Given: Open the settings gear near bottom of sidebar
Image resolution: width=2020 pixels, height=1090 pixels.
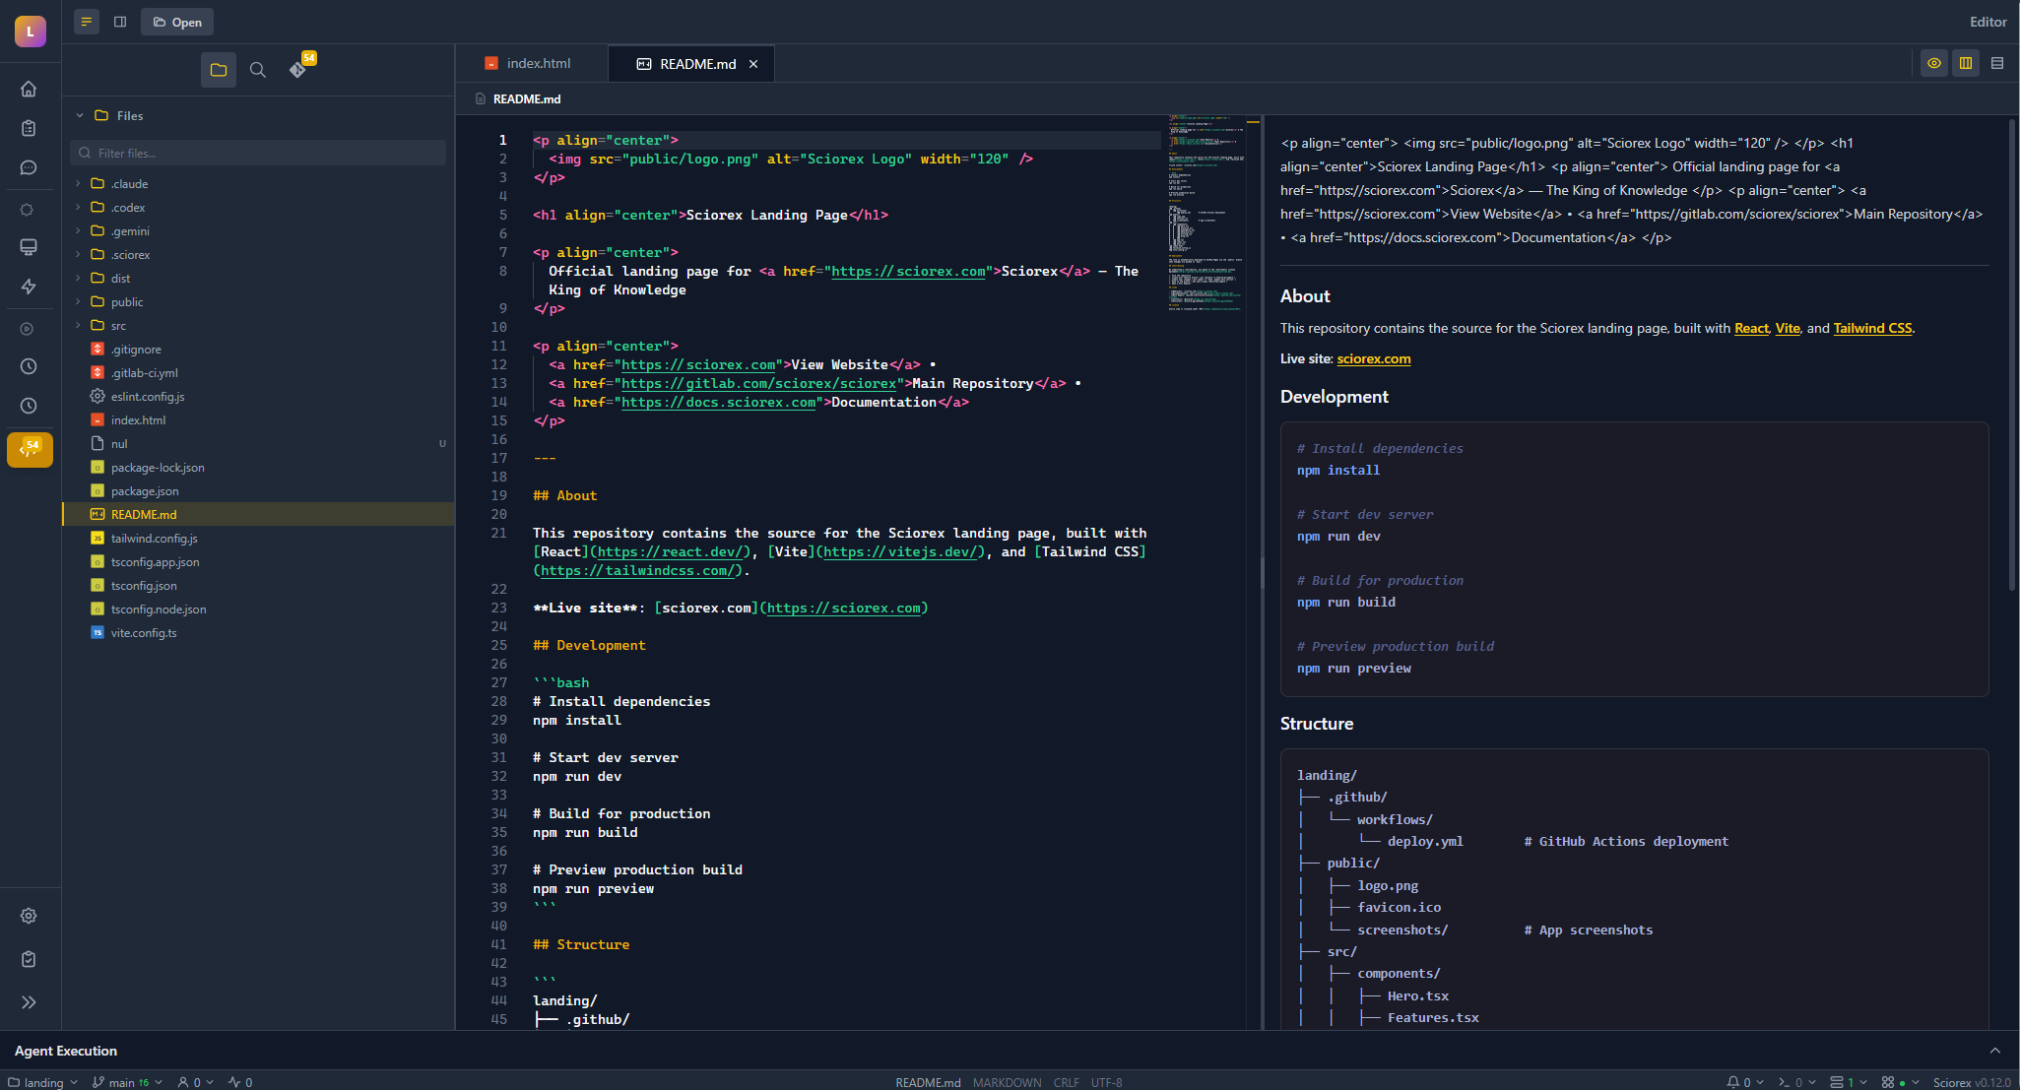Looking at the screenshot, I should (x=29, y=916).
